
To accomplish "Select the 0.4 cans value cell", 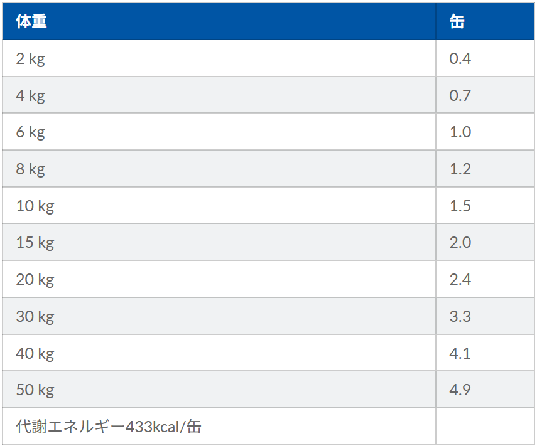I will pos(460,59).
